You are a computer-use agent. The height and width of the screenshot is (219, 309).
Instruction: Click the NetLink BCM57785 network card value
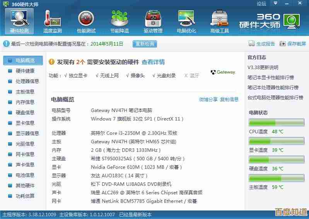click(143, 201)
